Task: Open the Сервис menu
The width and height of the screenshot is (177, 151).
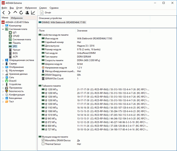Action: point(43,8)
